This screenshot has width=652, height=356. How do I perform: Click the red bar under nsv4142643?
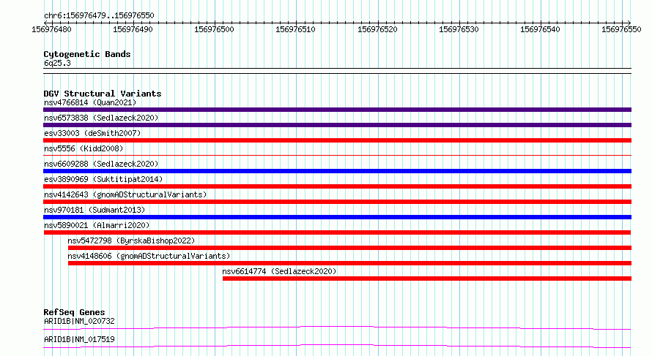(x=337, y=202)
